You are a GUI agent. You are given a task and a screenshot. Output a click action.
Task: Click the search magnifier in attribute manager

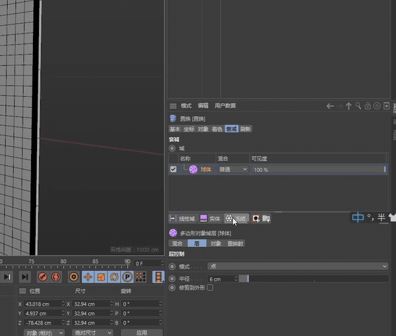pos(358,106)
